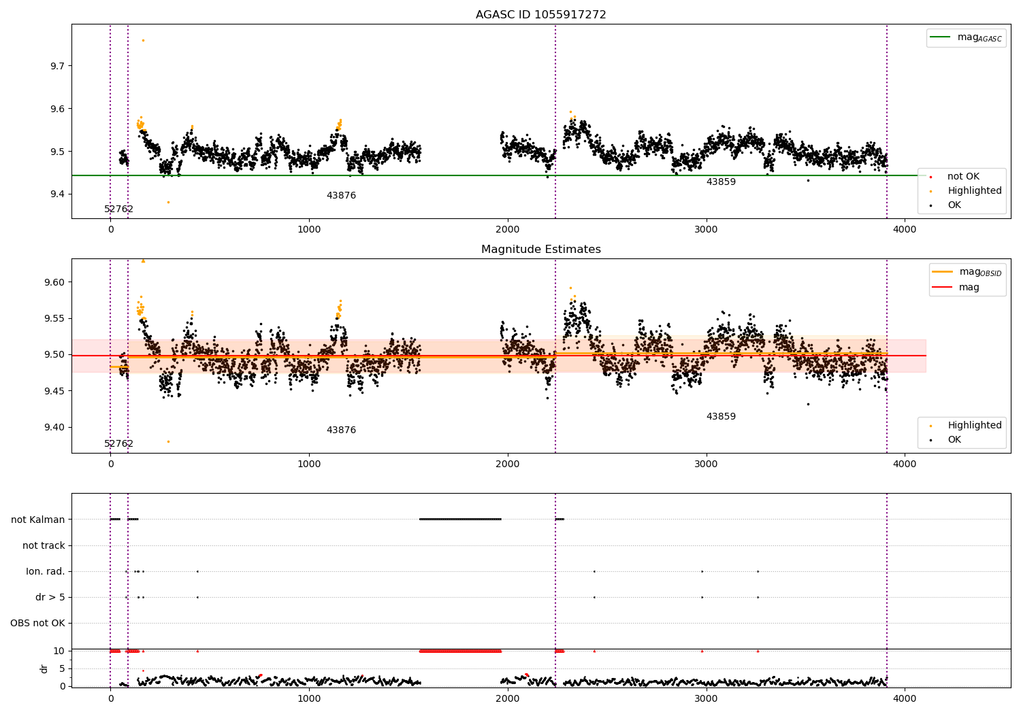Click the orange outlier point near 9.38 in top plot
Image resolution: width=1021 pixels, height=714 pixels.
point(168,202)
